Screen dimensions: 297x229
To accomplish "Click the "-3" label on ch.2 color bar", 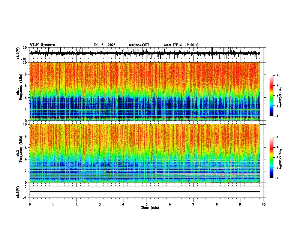I will pyautogui.click(x=276, y=137).
